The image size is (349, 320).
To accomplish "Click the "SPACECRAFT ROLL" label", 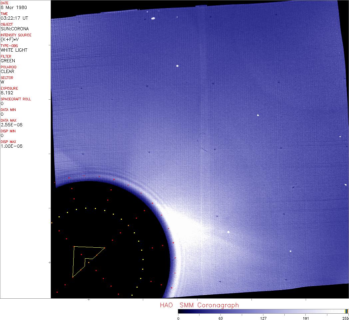I will coord(15,99).
